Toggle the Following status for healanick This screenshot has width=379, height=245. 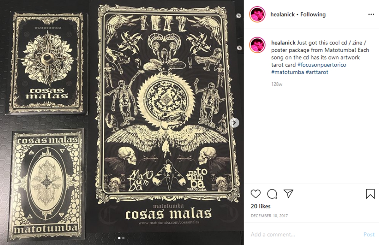tap(313, 15)
